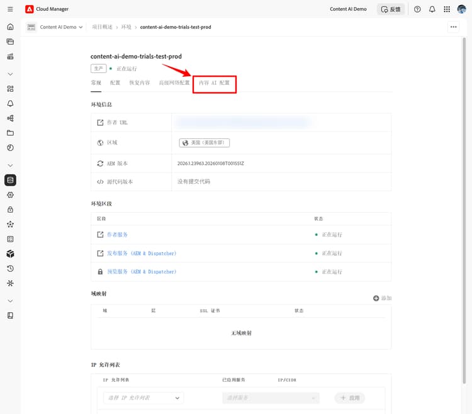Collapse the sidebar section above grid tiles icon
Screen dimensions: 472x414
click(x=10, y=74)
